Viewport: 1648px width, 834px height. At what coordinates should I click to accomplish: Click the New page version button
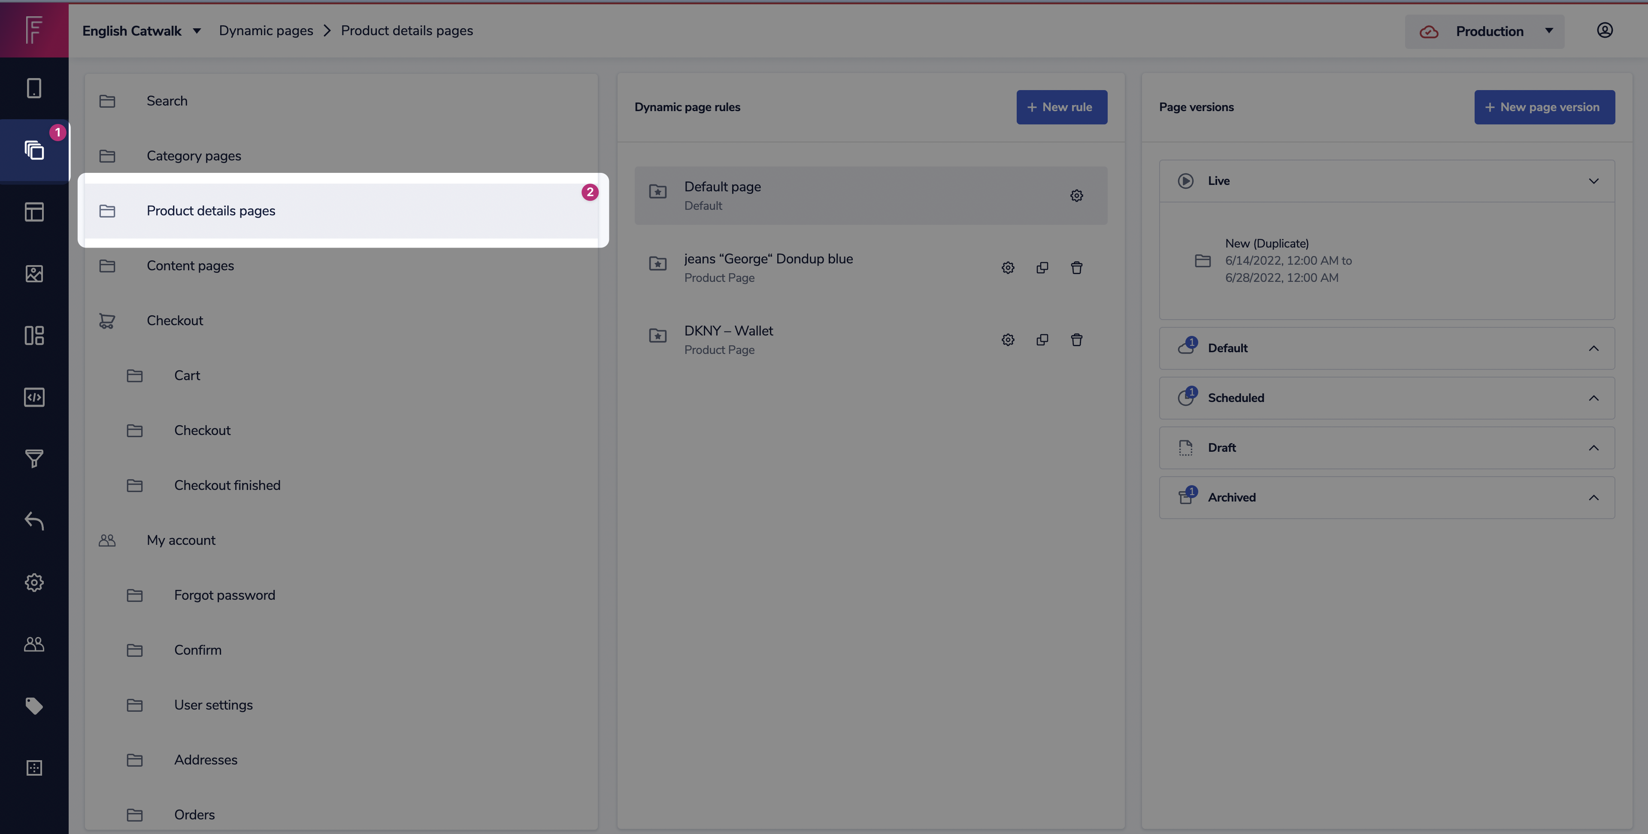point(1544,107)
